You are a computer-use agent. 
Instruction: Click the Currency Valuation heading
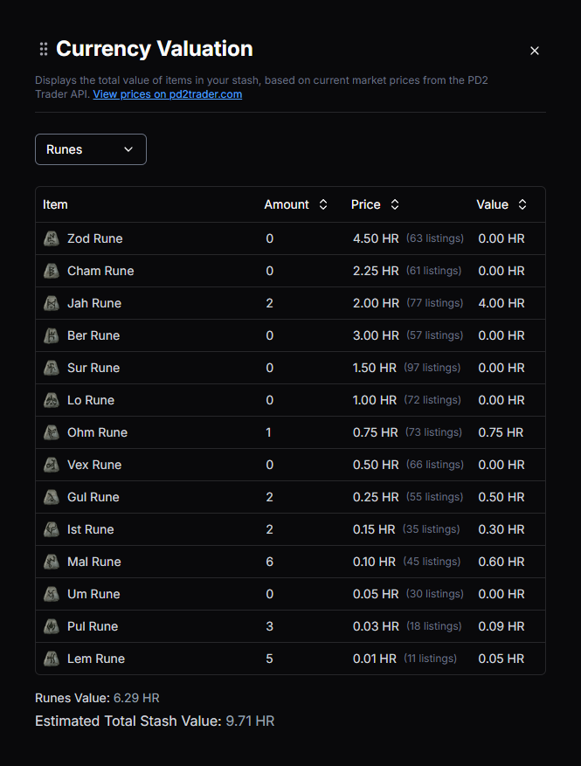coord(155,49)
